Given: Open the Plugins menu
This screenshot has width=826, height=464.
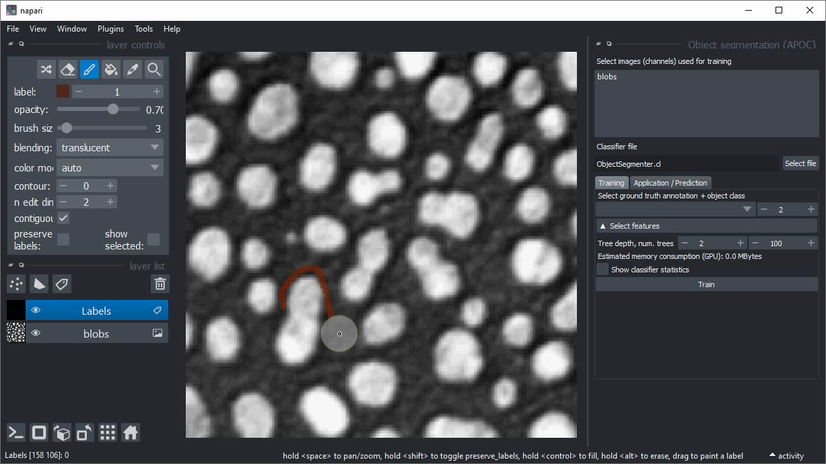Looking at the screenshot, I should coord(110,29).
